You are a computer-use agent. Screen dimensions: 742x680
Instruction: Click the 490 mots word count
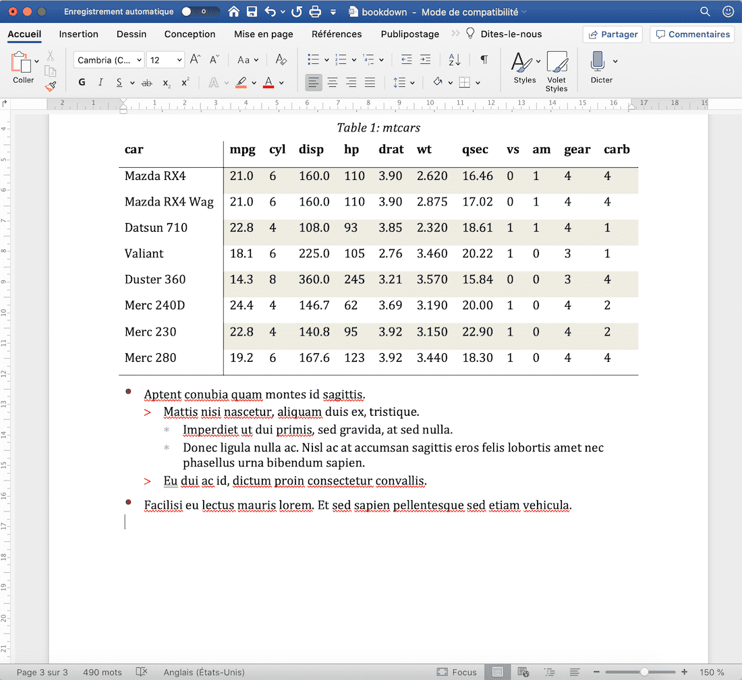[103, 672]
